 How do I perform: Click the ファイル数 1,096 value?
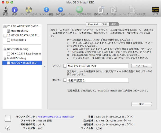[99, 128]
